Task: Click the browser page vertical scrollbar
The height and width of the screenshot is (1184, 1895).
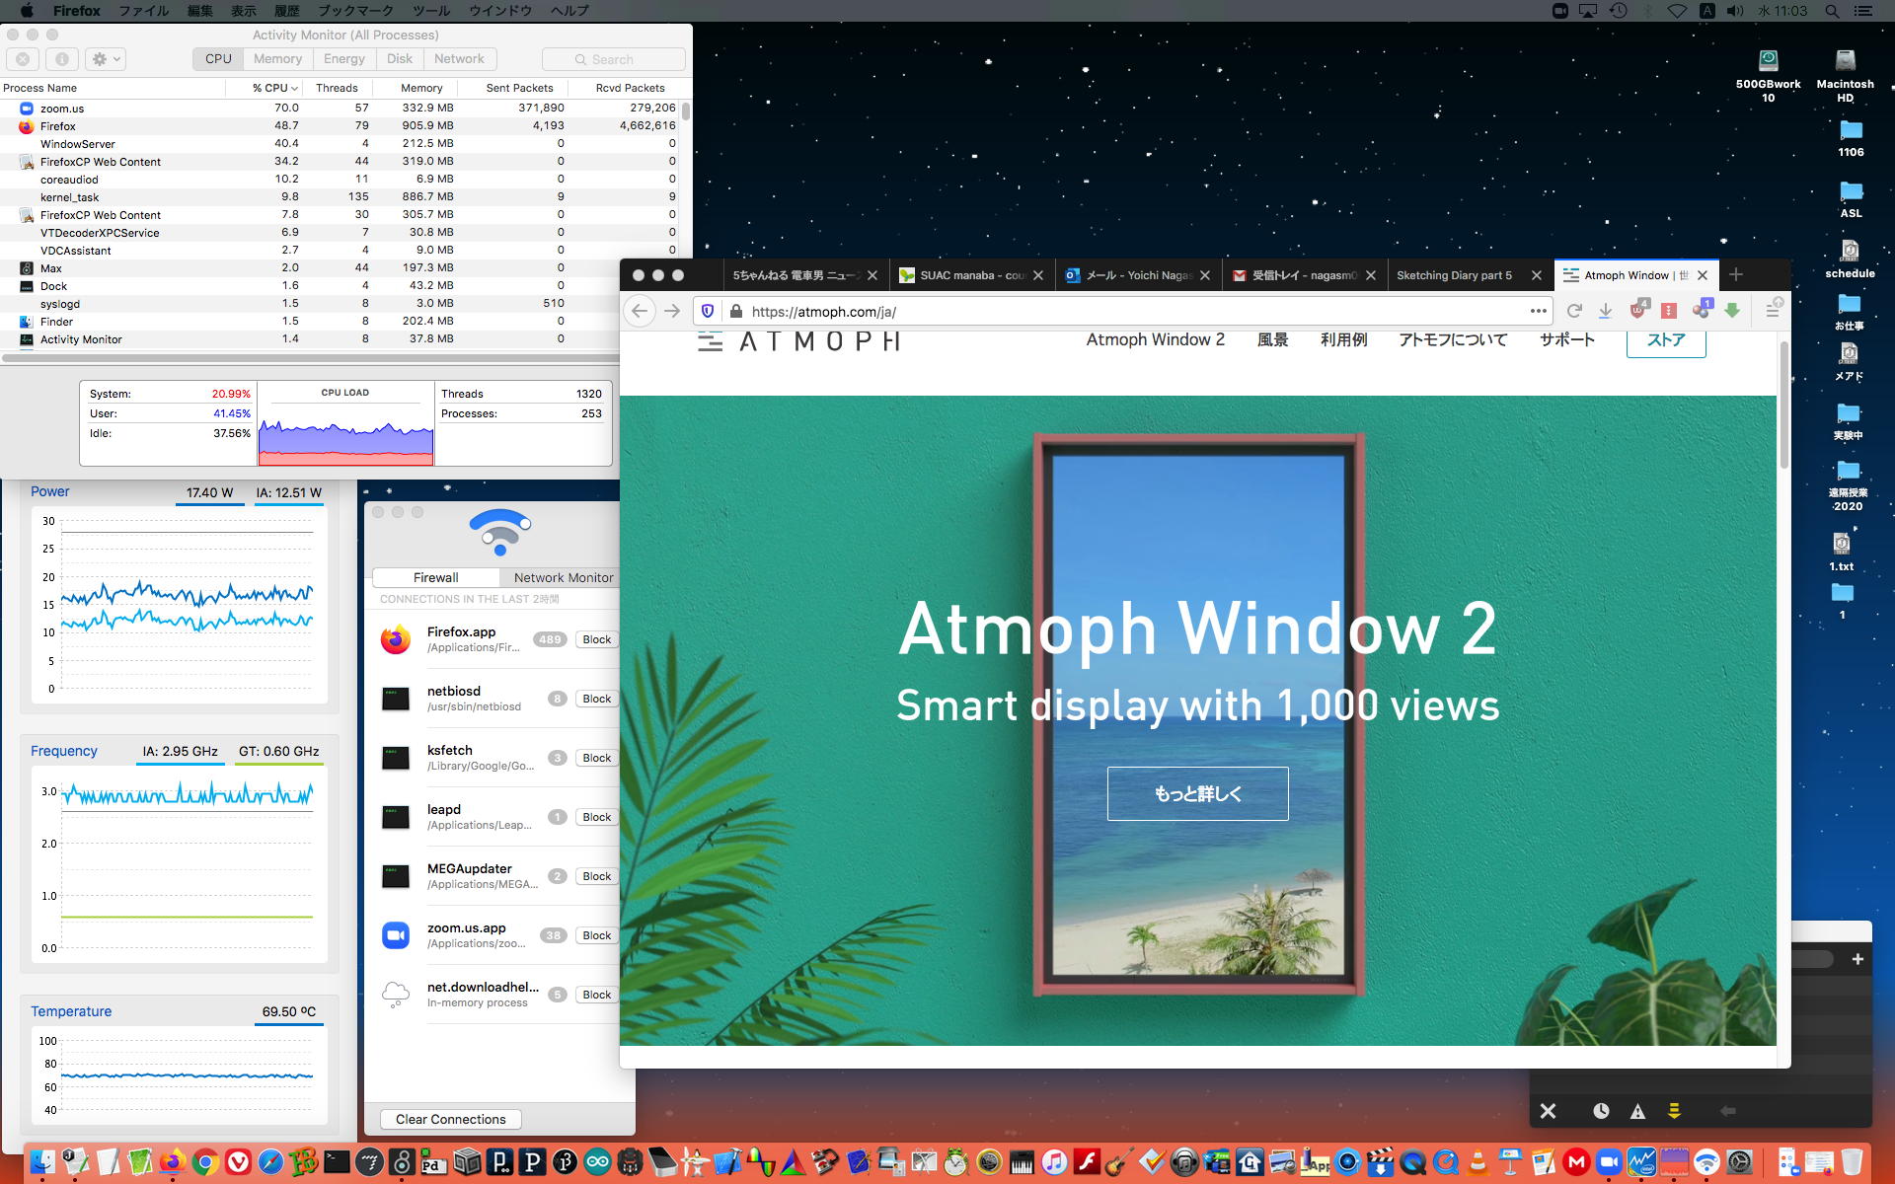Action: click(1783, 405)
